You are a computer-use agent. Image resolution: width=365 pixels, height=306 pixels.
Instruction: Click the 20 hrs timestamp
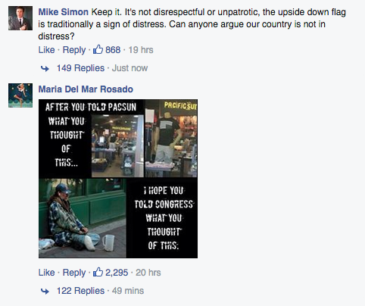click(x=148, y=273)
